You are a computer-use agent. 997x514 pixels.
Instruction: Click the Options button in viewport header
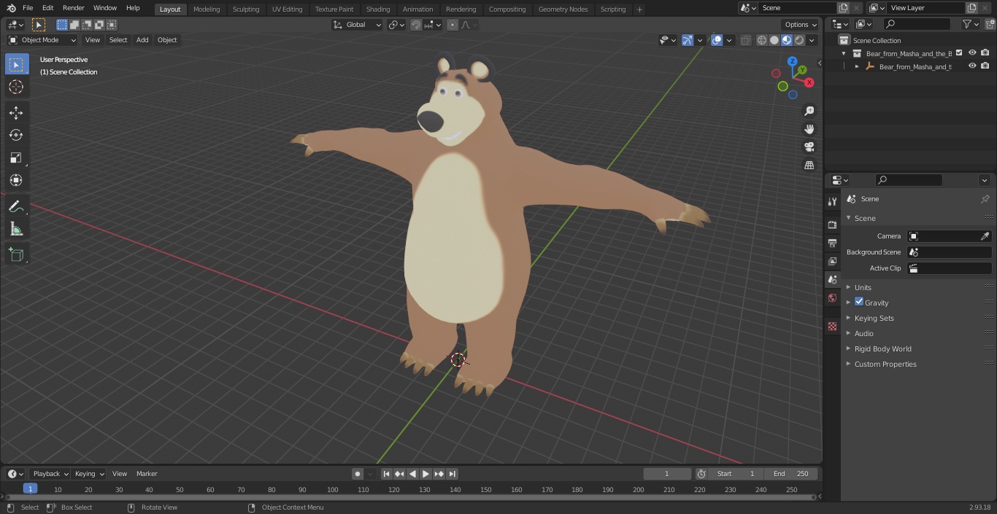(801, 25)
